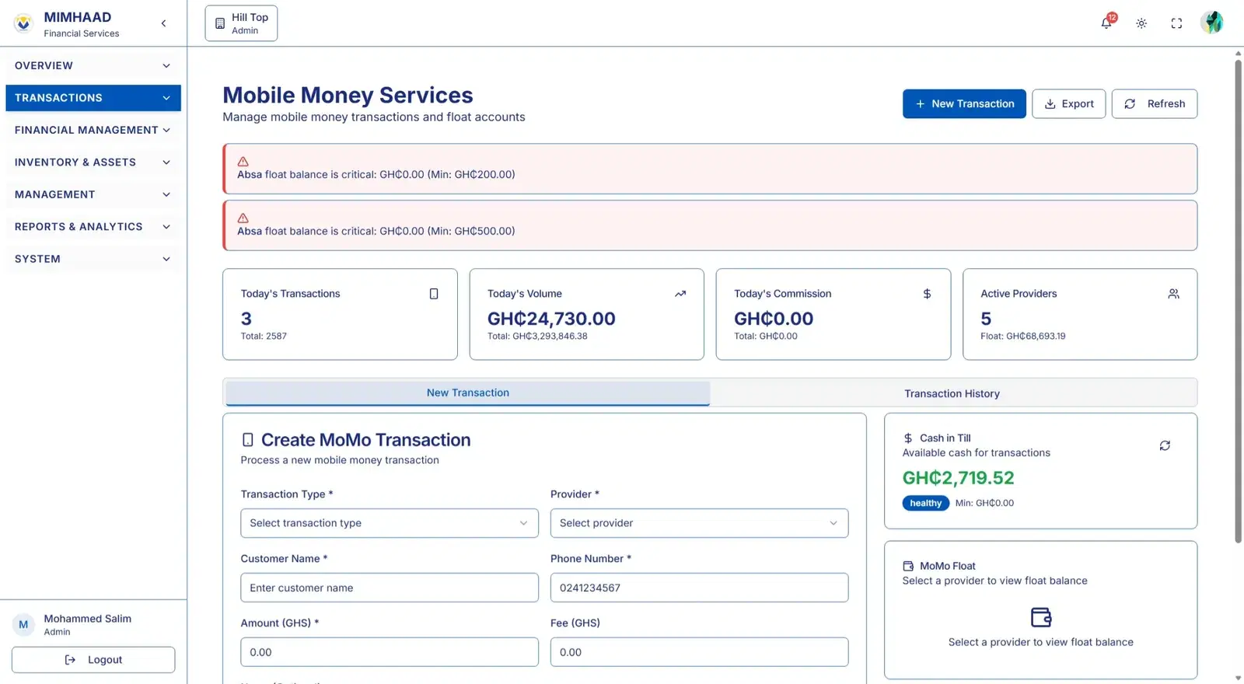
Task: Expand the System menu section
Action: pyautogui.click(x=93, y=259)
